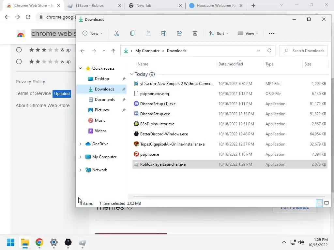Open the See more (three dots) menu

tap(272, 34)
